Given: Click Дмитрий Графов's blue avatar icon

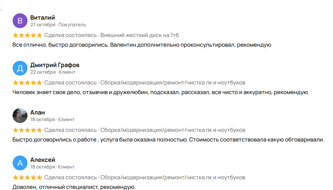Looking at the screenshot, I should click(x=20, y=68).
